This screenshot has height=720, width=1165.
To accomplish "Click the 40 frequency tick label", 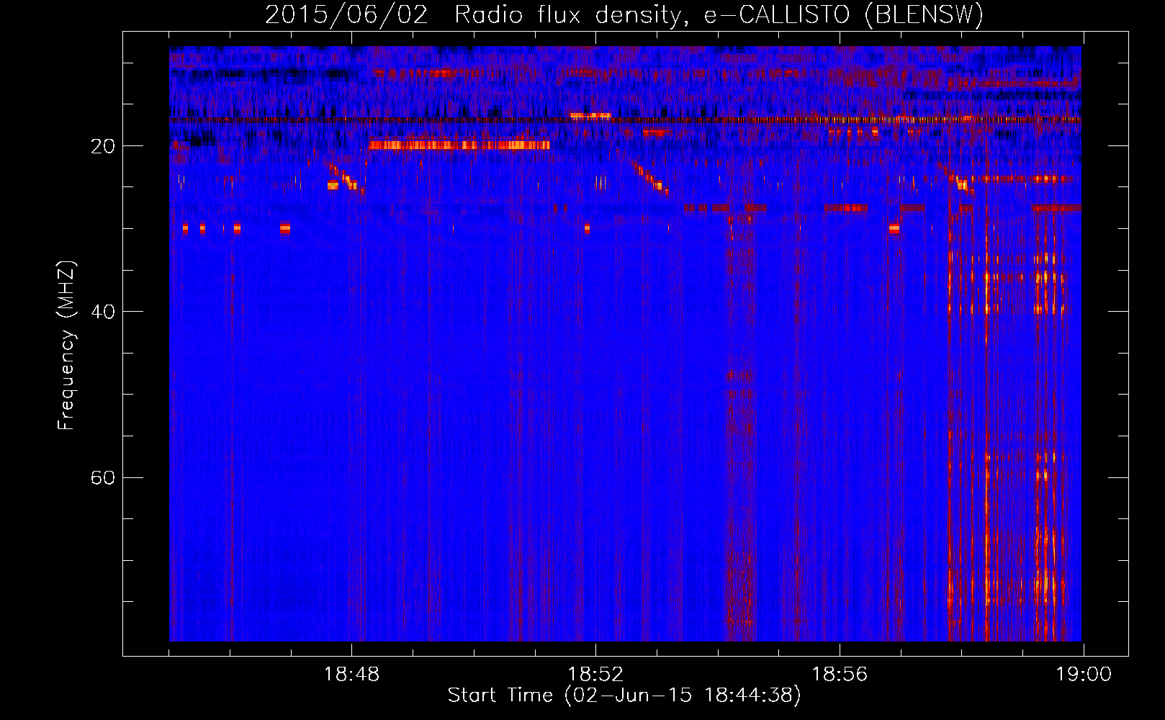I will tap(102, 312).
